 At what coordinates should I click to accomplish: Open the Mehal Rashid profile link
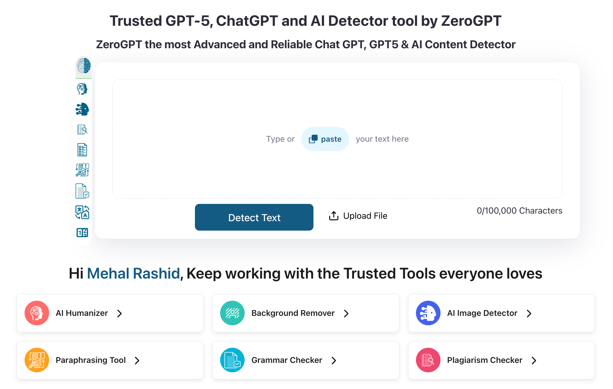[133, 273]
